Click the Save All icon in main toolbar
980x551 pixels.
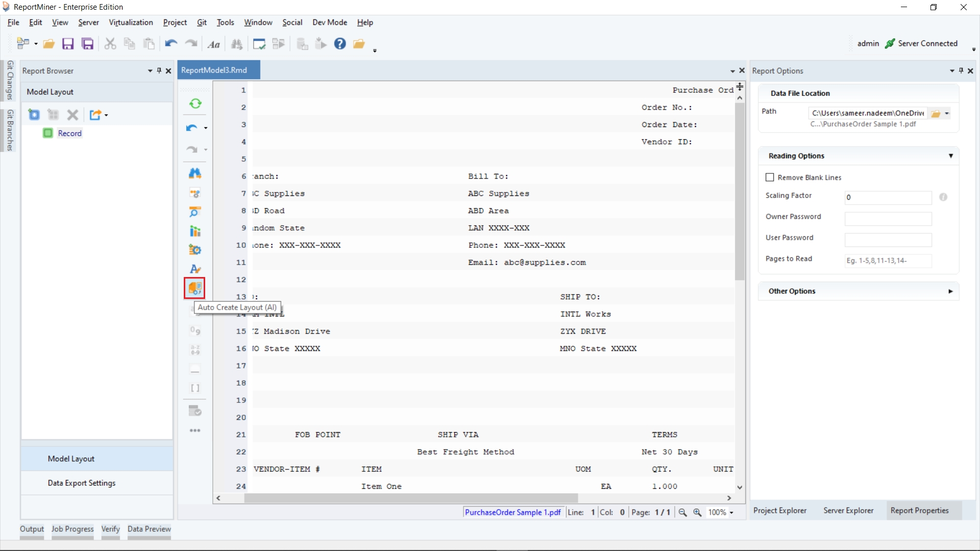click(88, 44)
